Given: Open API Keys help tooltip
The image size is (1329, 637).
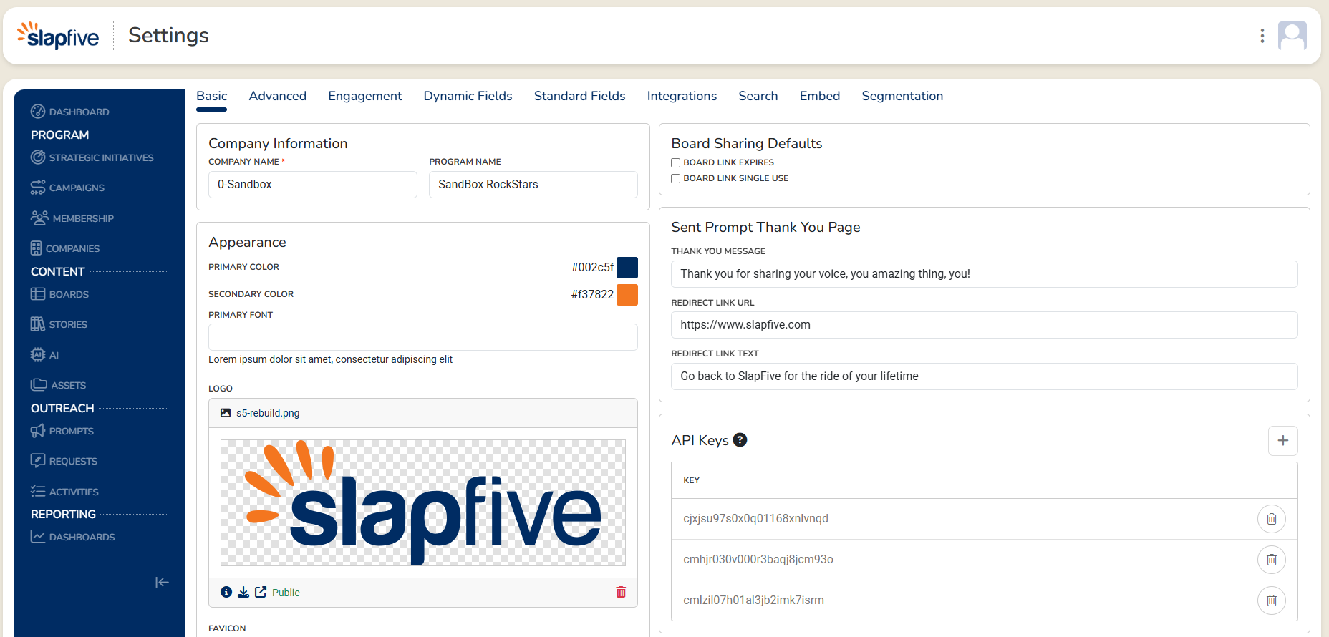Looking at the screenshot, I should pos(740,440).
